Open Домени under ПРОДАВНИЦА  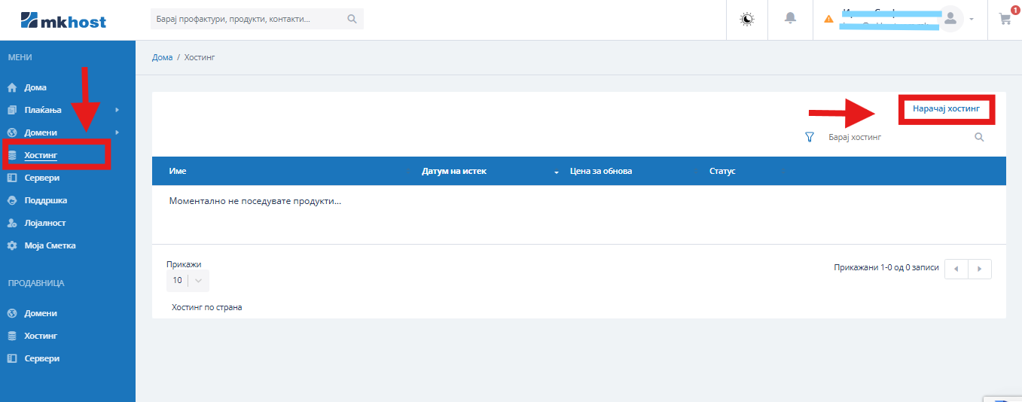(41, 313)
